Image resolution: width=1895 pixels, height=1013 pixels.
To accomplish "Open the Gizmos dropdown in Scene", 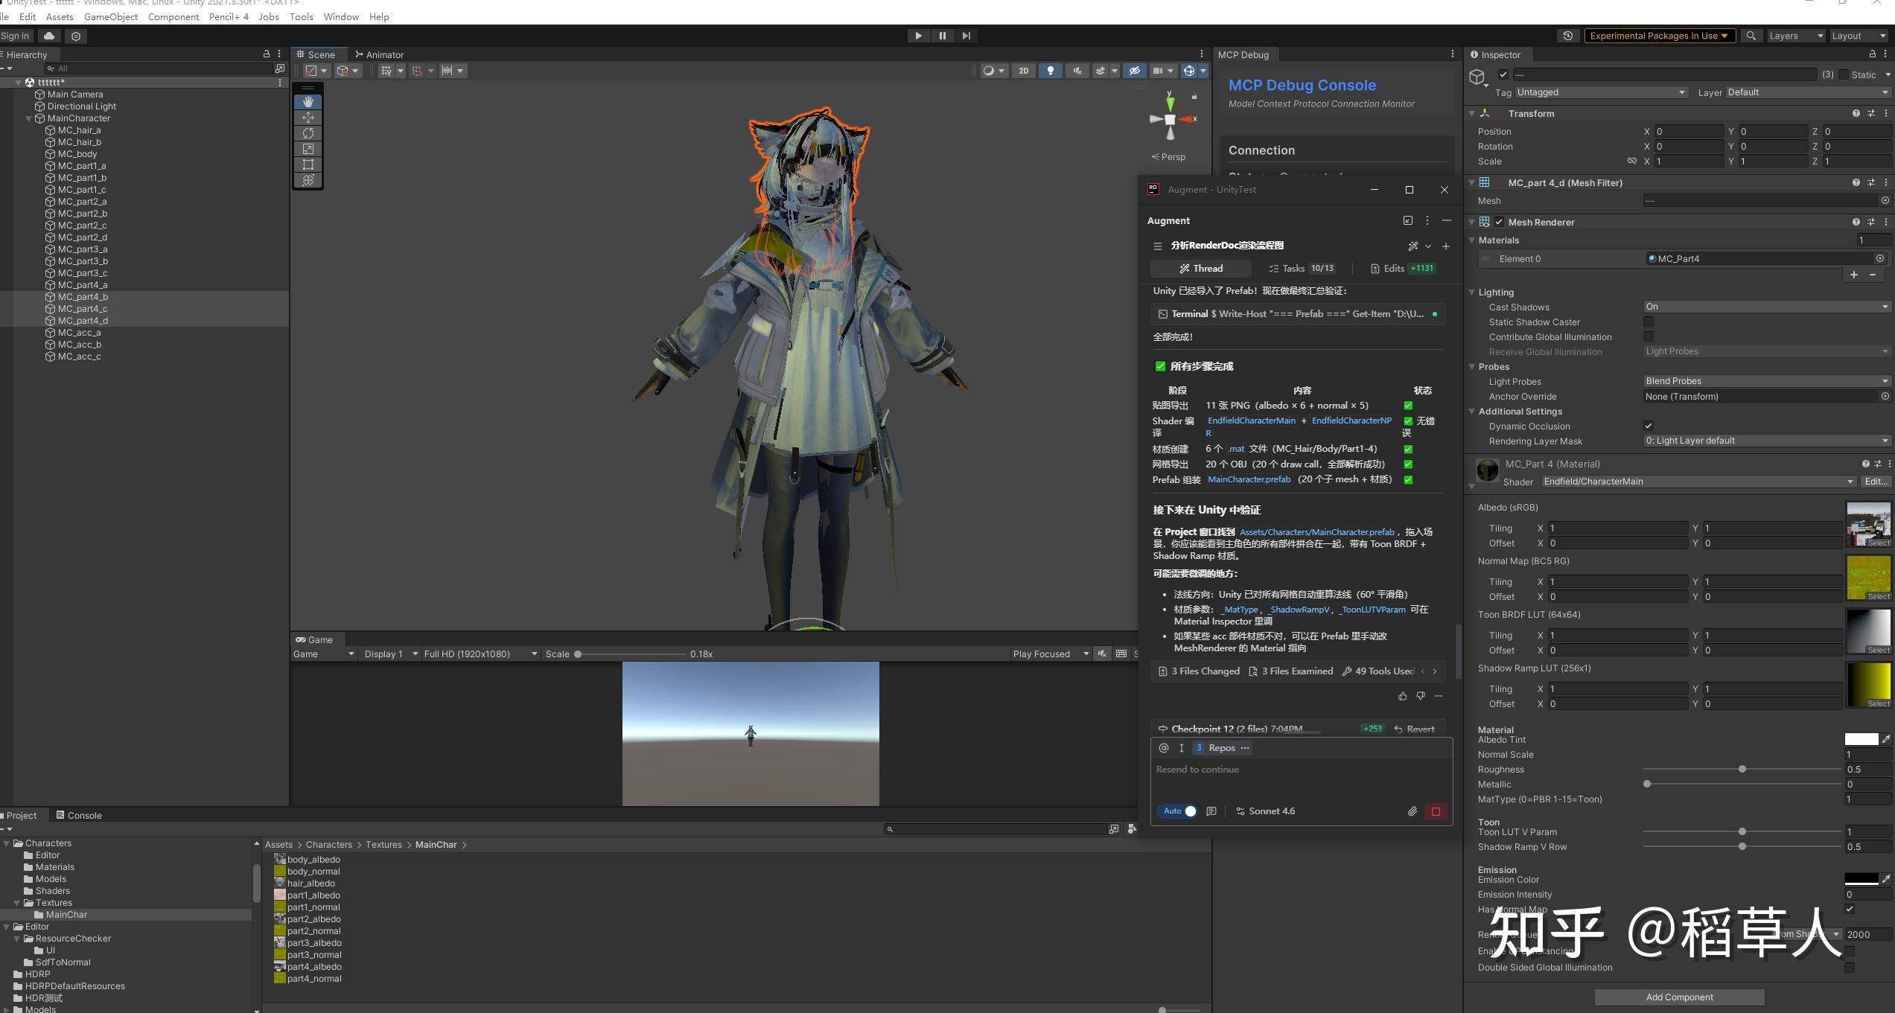I will [1203, 71].
